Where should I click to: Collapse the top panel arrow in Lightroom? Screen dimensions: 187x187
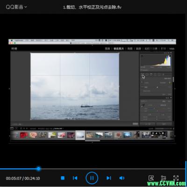point(92,45)
